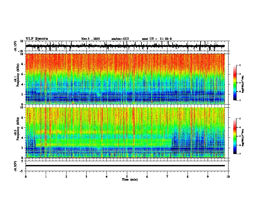Select the "ch.3(V)" axis label
Viewport: 257px width, 198px height.
click(x=16, y=166)
